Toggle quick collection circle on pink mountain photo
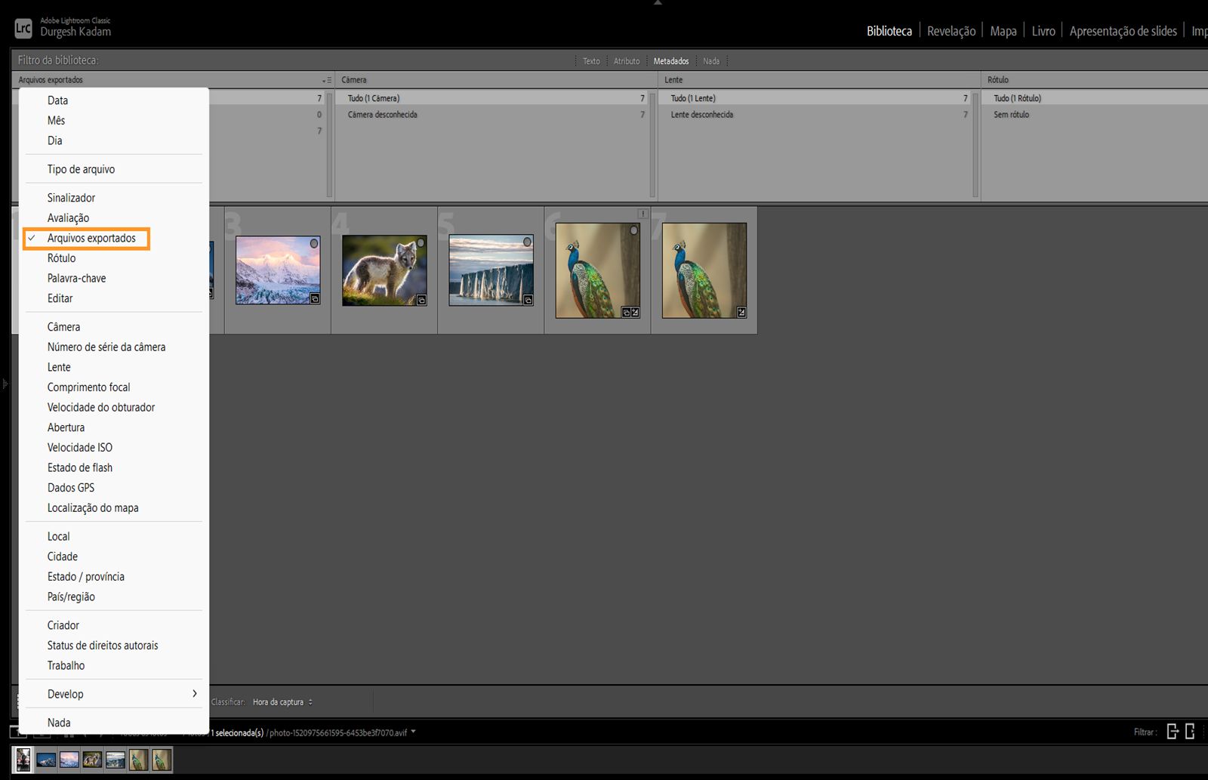The height and width of the screenshot is (780, 1208). tap(314, 243)
